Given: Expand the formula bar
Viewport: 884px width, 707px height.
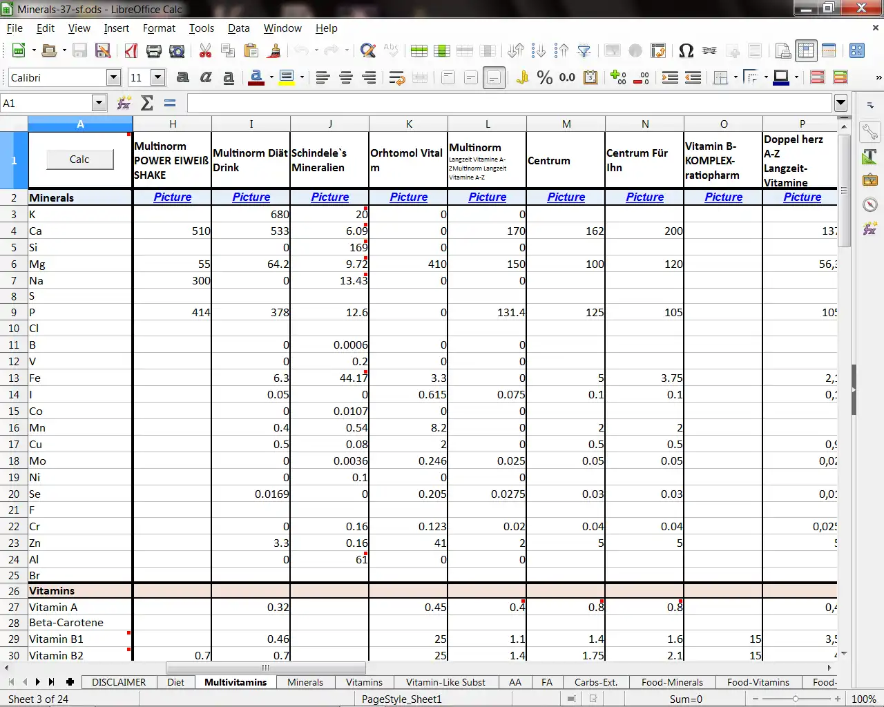Looking at the screenshot, I should click(840, 103).
